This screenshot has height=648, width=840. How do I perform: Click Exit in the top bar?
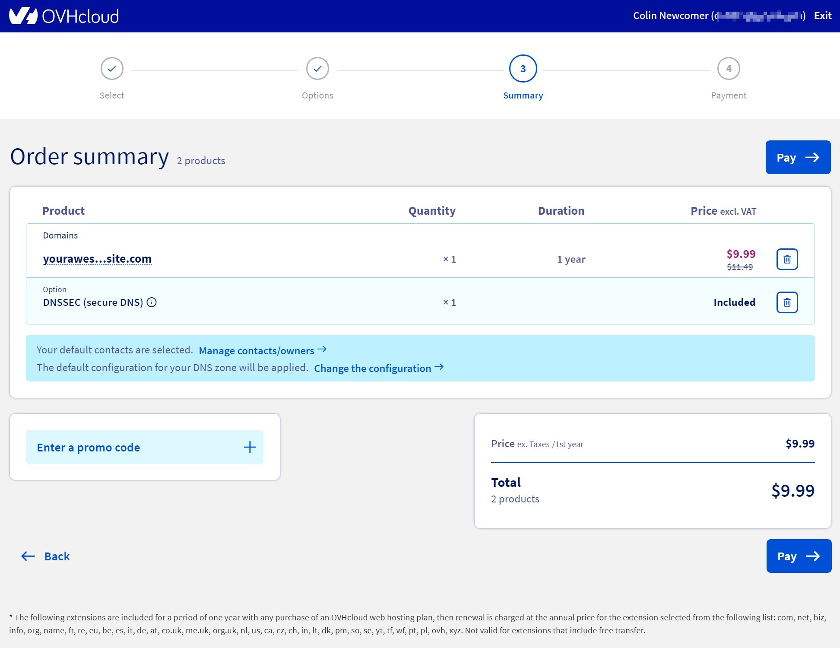pyautogui.click(x=822, y=16)
